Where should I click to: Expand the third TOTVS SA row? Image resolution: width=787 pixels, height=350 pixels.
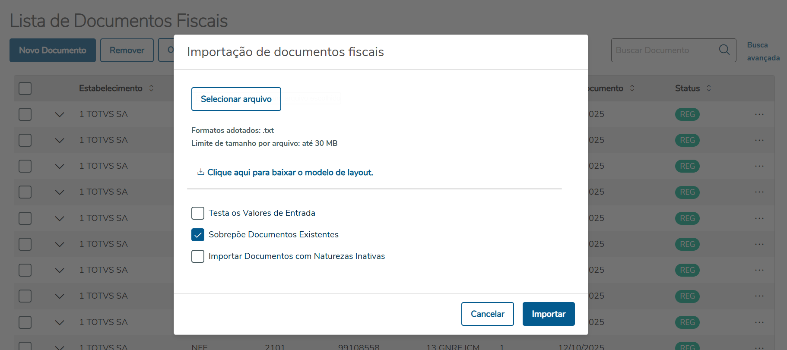[60, 166]
